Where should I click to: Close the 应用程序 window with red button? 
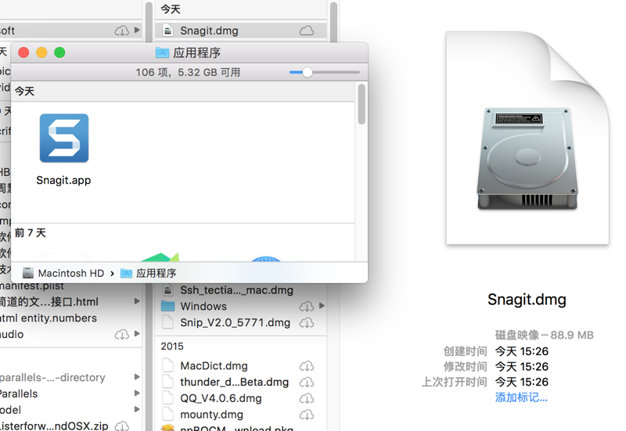coord(23,52)
